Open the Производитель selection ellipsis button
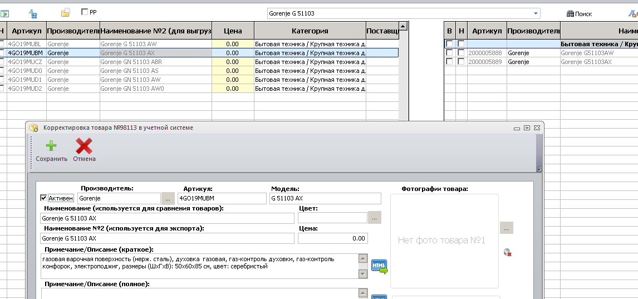638x299 pixels. [168, 199]
